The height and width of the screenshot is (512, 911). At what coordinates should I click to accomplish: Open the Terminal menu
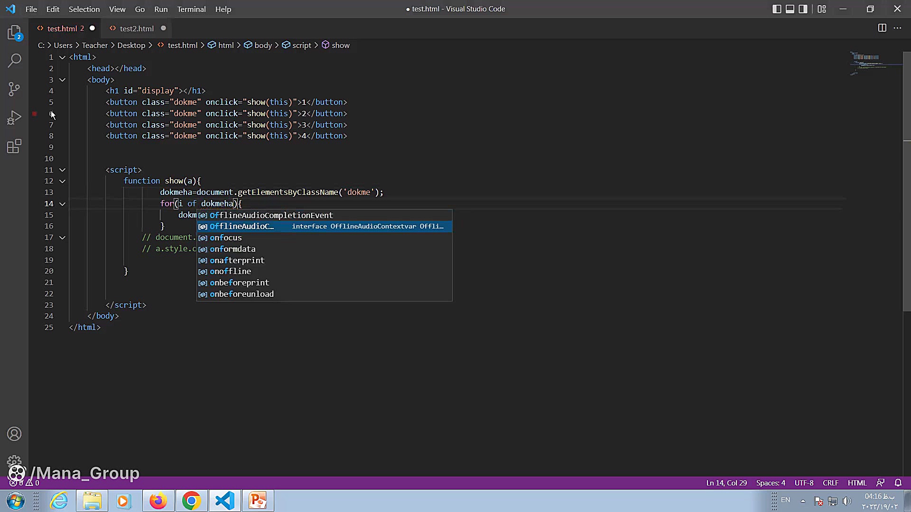[191, 9]
